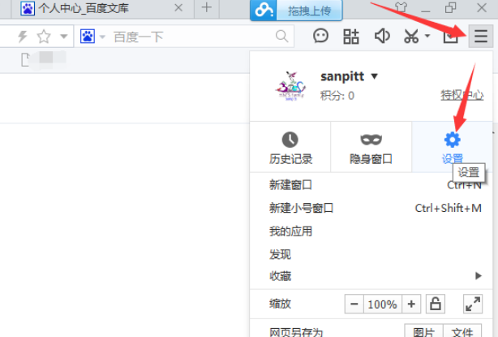This screenshot has width=498, height=337.
Task: Open history records (历史记录)
Action: pyautogui.click(x=290, y=148)
